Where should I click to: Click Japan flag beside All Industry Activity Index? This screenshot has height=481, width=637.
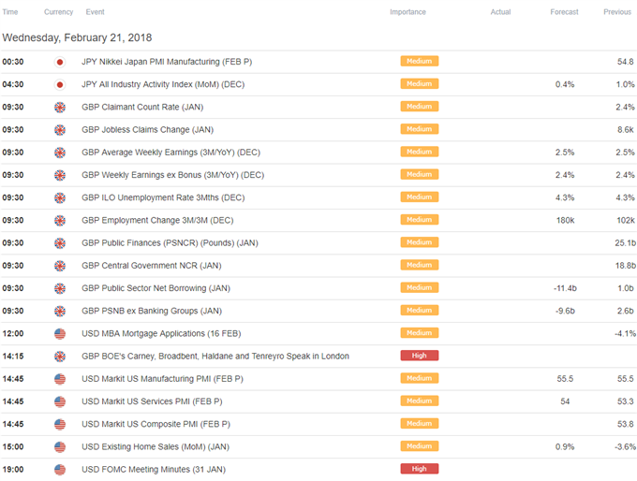pos(60,85)
